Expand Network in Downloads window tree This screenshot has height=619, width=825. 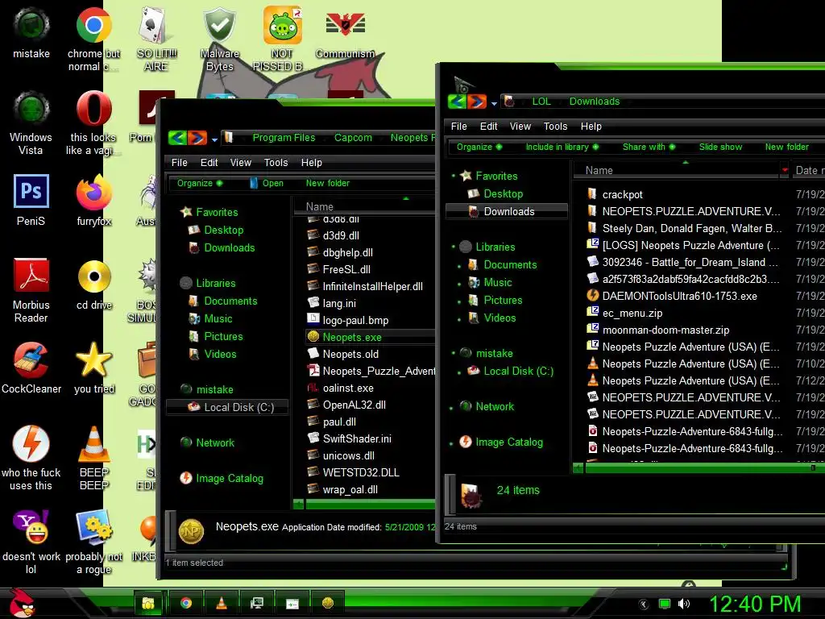pos(451,408)
